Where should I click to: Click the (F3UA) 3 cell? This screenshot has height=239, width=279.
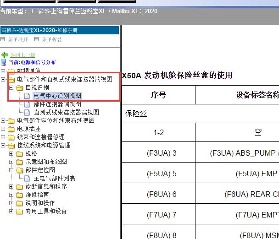(x=158, y=153)
